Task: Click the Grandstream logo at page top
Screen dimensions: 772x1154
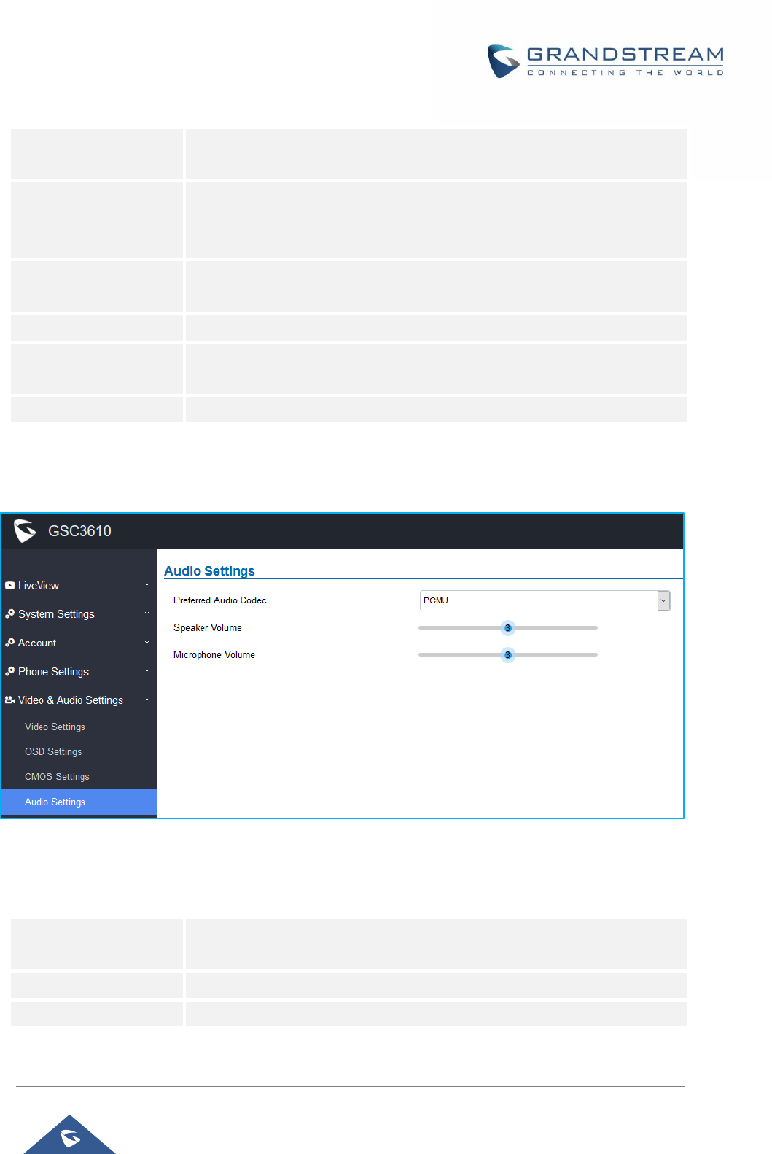Action: tap(605, 61)
